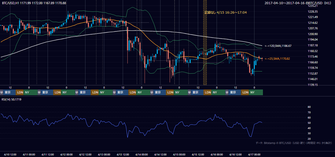Image resolution: width=335 pixels, height=157 pixels.
Task: Select price axis value 1166.60
Action: (313, 62)
